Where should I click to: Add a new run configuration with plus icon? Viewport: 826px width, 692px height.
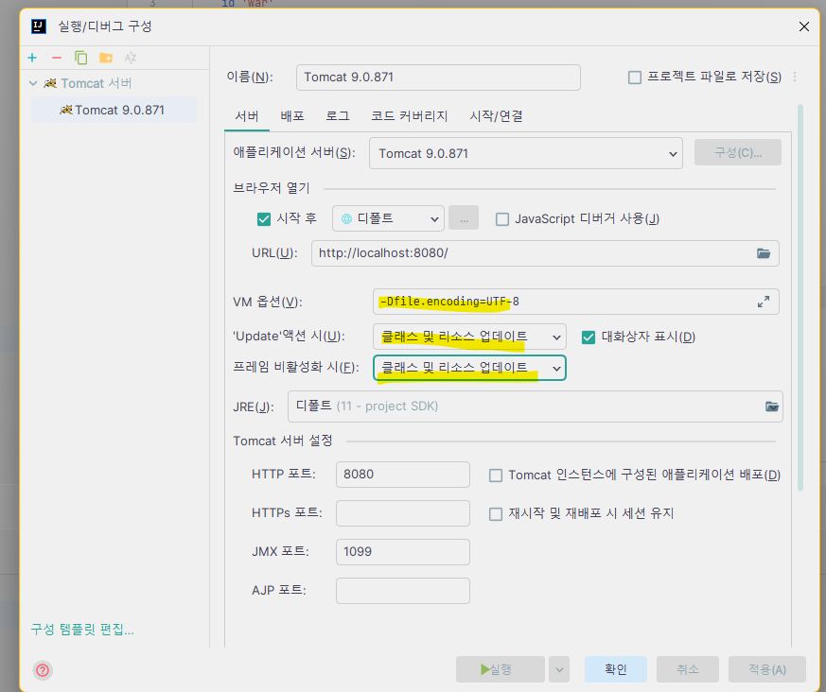[x=32, y=58]
